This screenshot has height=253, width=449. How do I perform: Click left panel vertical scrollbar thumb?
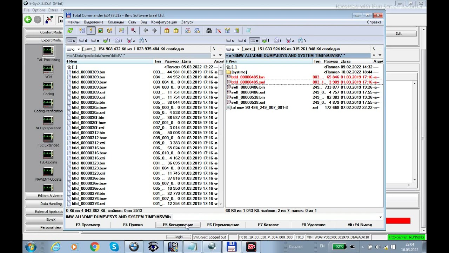point(221,72)
